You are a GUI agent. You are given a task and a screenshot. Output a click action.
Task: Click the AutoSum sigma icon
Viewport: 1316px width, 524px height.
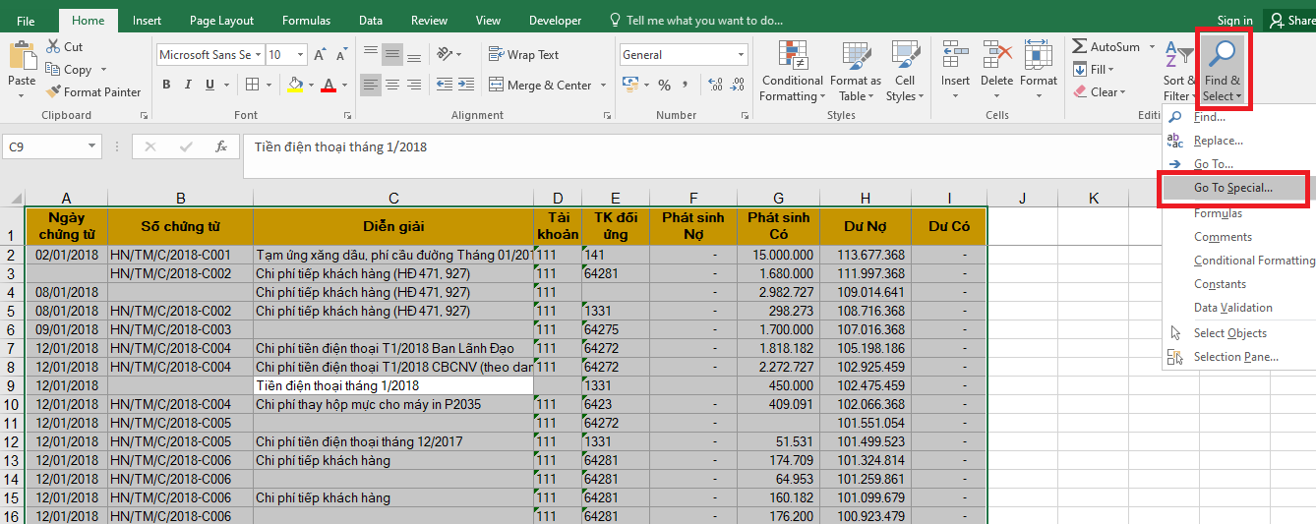pos(1079,47)
